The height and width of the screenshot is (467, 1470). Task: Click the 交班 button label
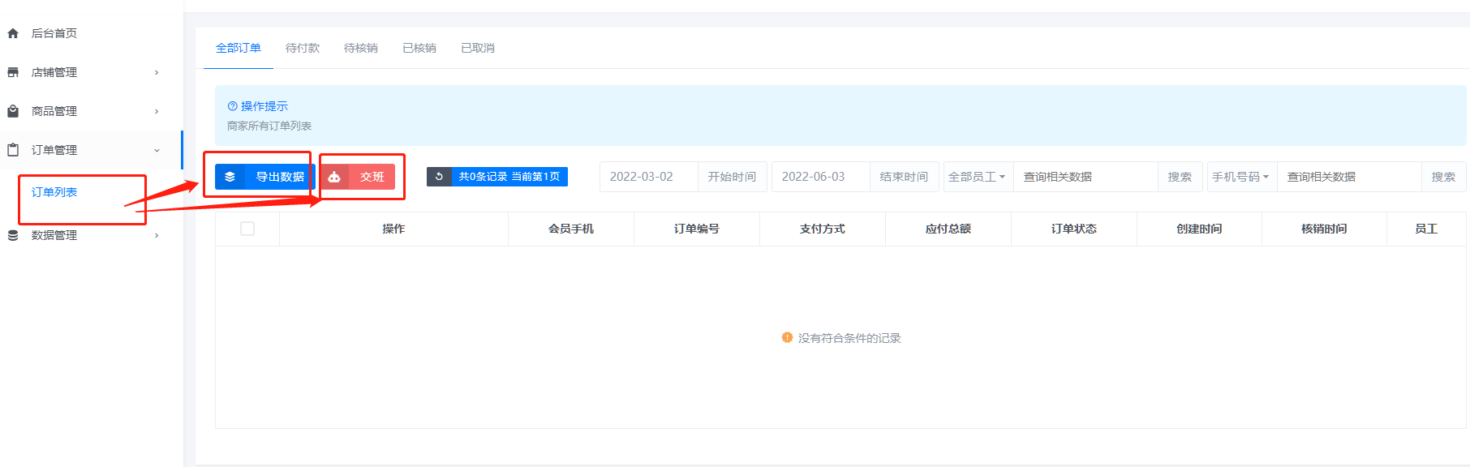coord(372,177)
